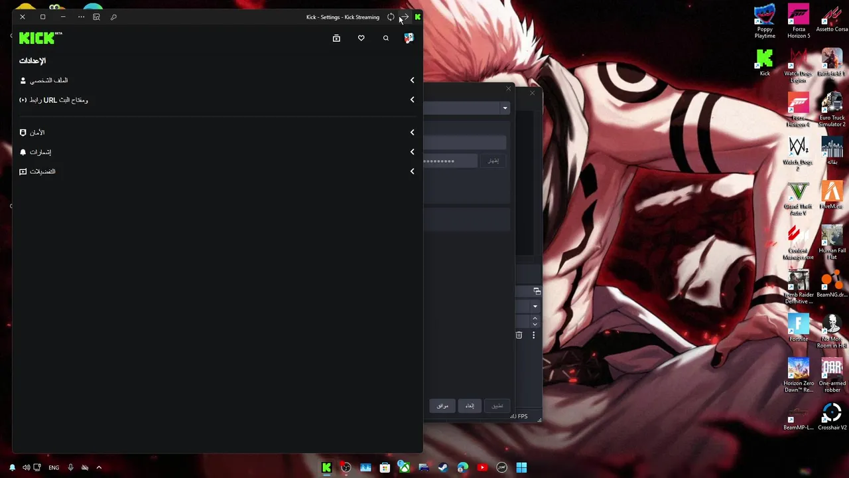Open Grand Theft Auto V desktop shortcut
Screen dimensions: 849x478
click(799, 199)
